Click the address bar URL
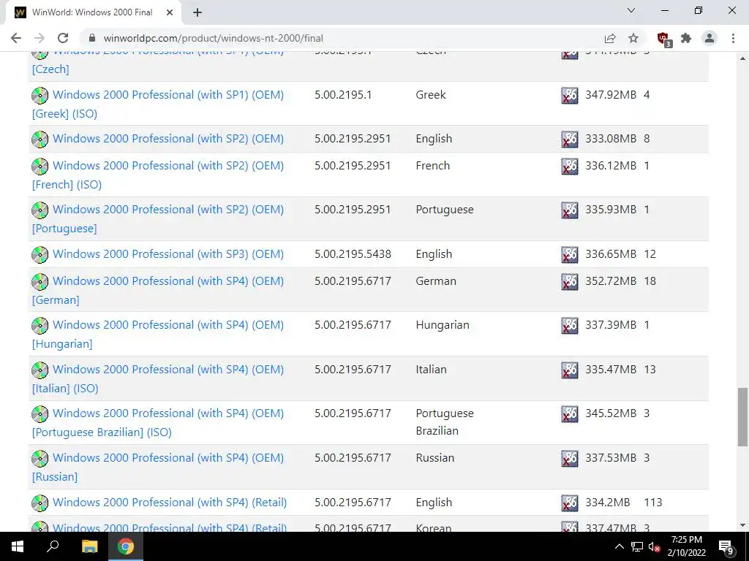This screenshot has height=561, width=749. tap(213, 38)
